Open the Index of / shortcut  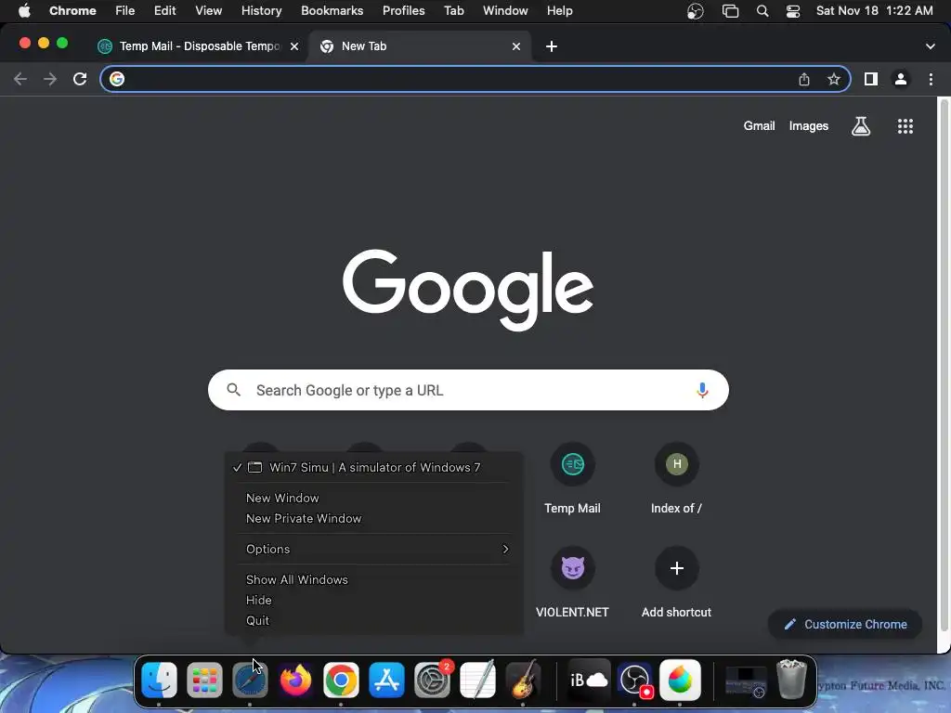[x=676, y=479]
